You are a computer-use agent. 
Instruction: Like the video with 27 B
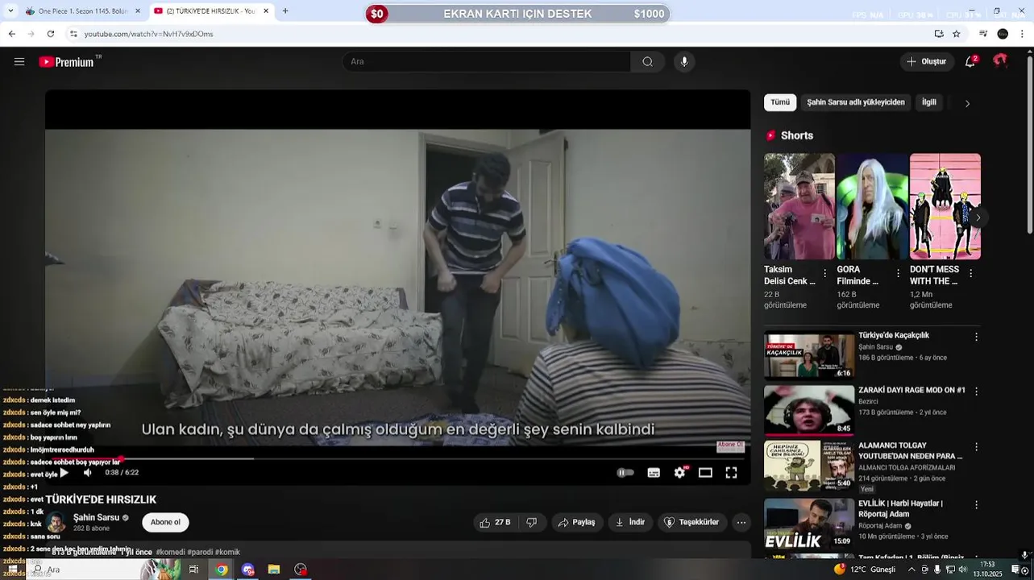(495, 522)
